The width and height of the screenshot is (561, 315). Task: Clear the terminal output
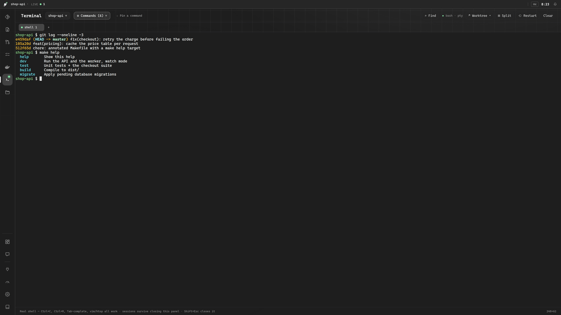[x=548, y=16]
